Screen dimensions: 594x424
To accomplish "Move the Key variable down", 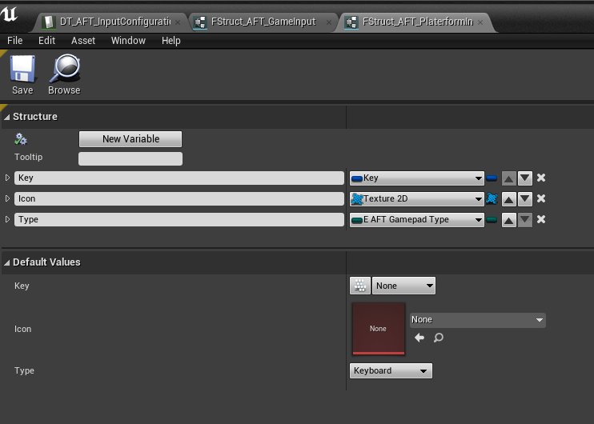I will pyautogui.click(x=524, y=178).
